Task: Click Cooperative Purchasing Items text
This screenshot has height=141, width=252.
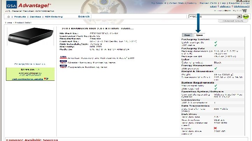Action: (87, 67)
